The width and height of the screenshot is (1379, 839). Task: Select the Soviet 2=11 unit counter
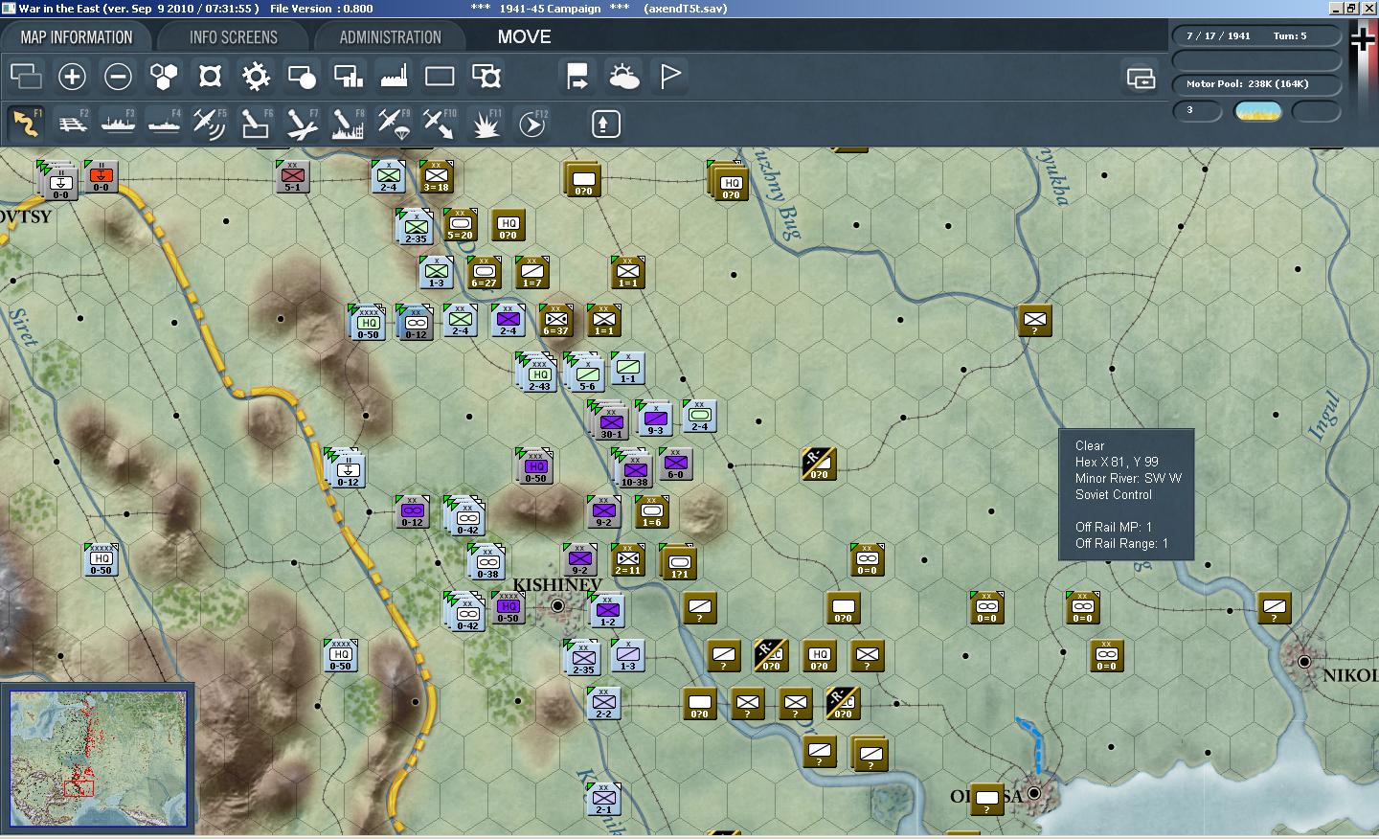click(628, 560)
